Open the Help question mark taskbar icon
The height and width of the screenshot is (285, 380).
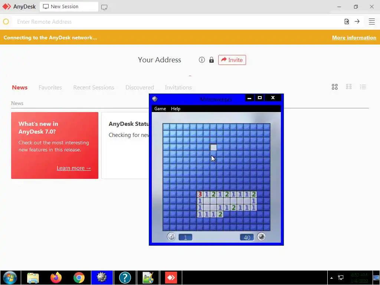pos(125,278)
